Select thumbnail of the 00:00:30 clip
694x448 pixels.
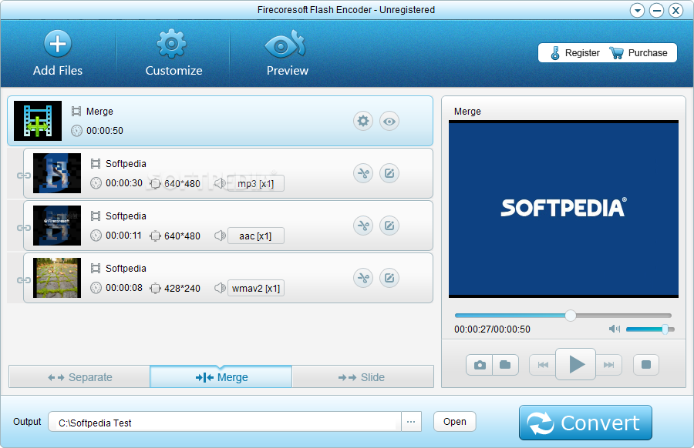[x=57, y=173]
